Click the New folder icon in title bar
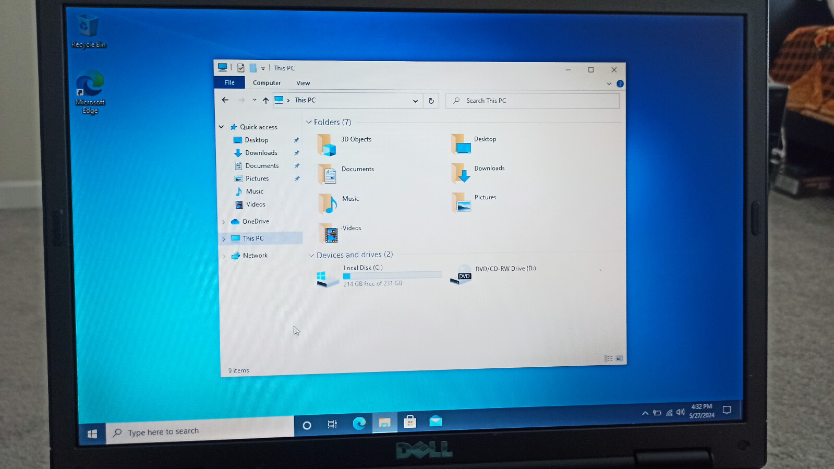 click(x=253, y=68)
